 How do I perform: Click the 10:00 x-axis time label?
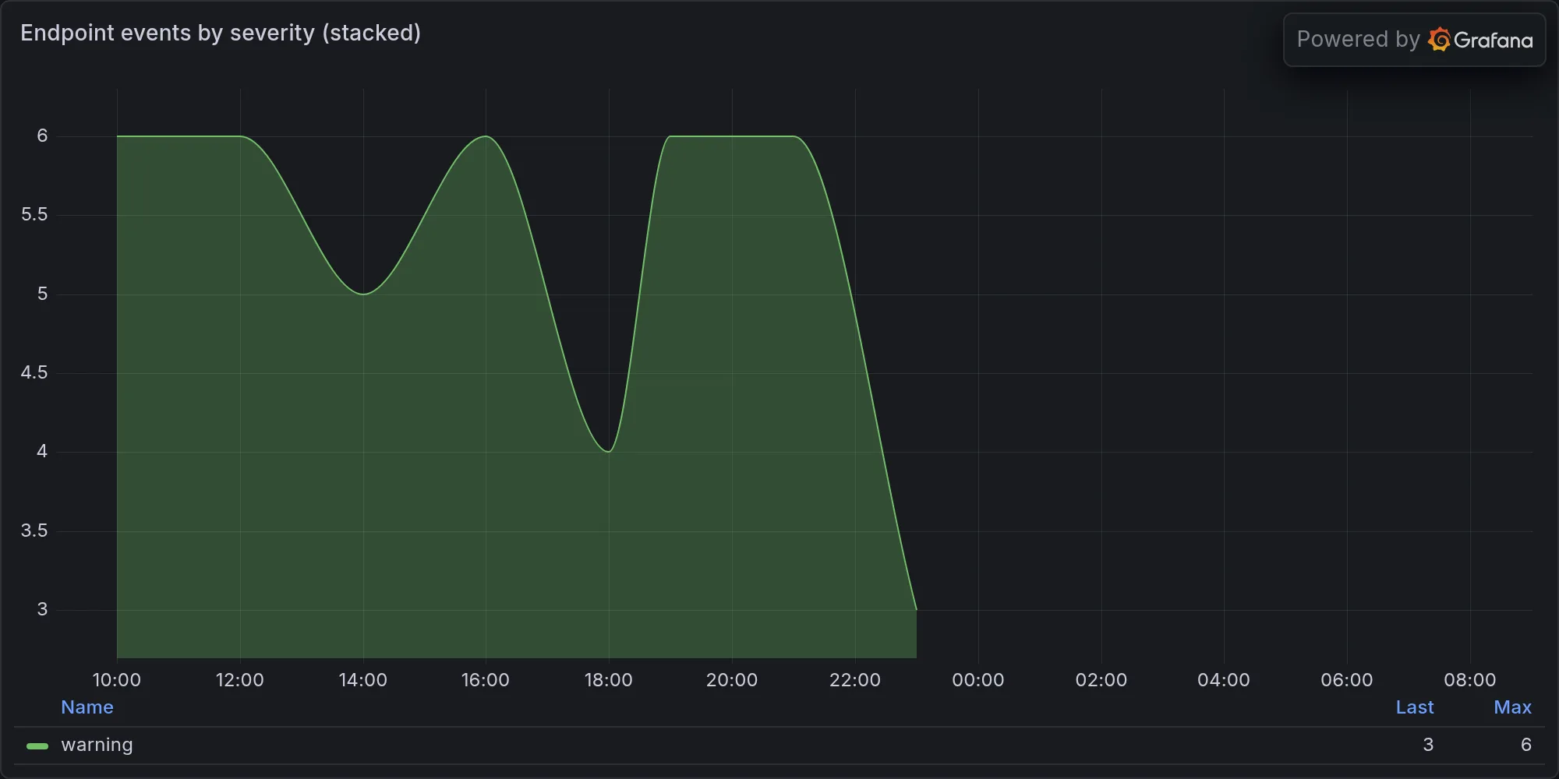coord(117,680)
